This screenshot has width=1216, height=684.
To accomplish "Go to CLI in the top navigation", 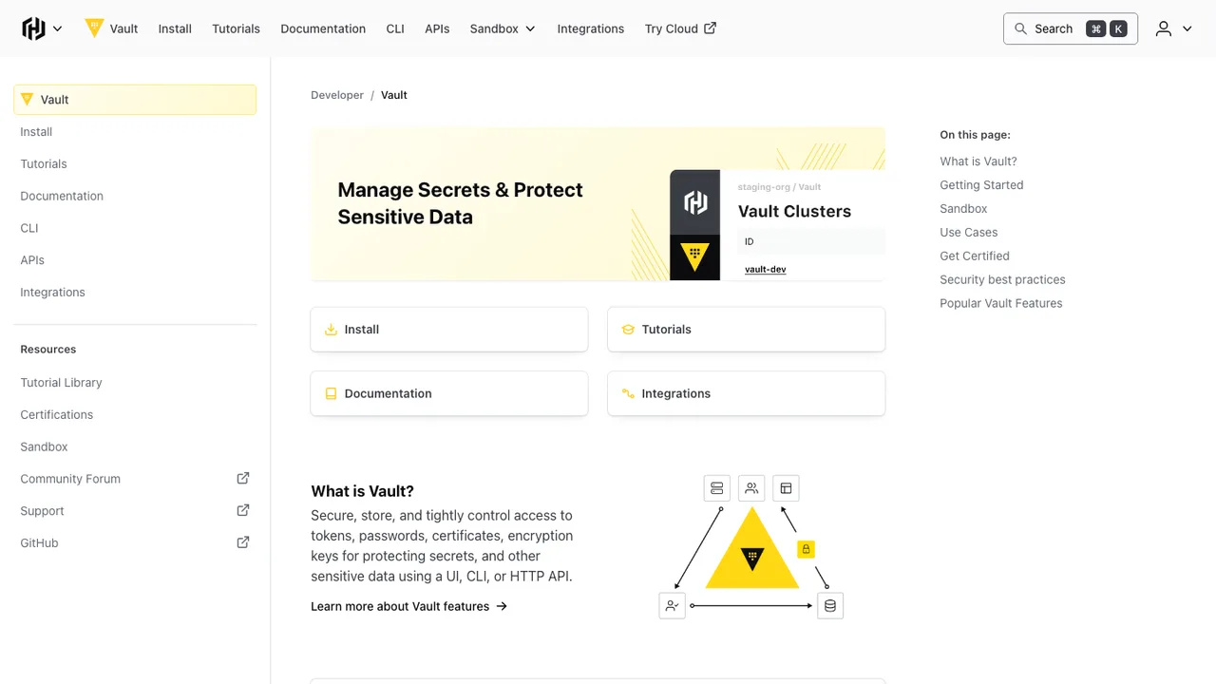I will tap(395, 28).
